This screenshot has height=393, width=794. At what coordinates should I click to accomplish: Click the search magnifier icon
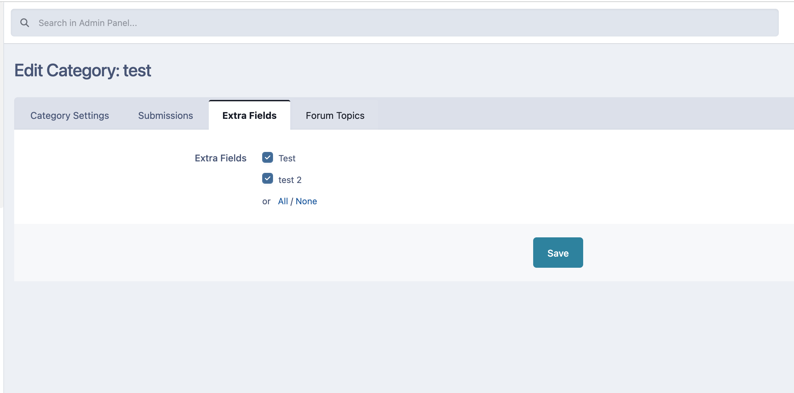[x=25, y=23]
